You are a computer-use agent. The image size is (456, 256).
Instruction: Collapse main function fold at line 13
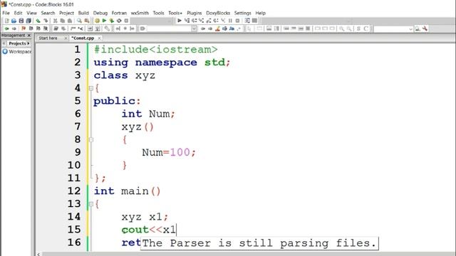pos(91,204)
